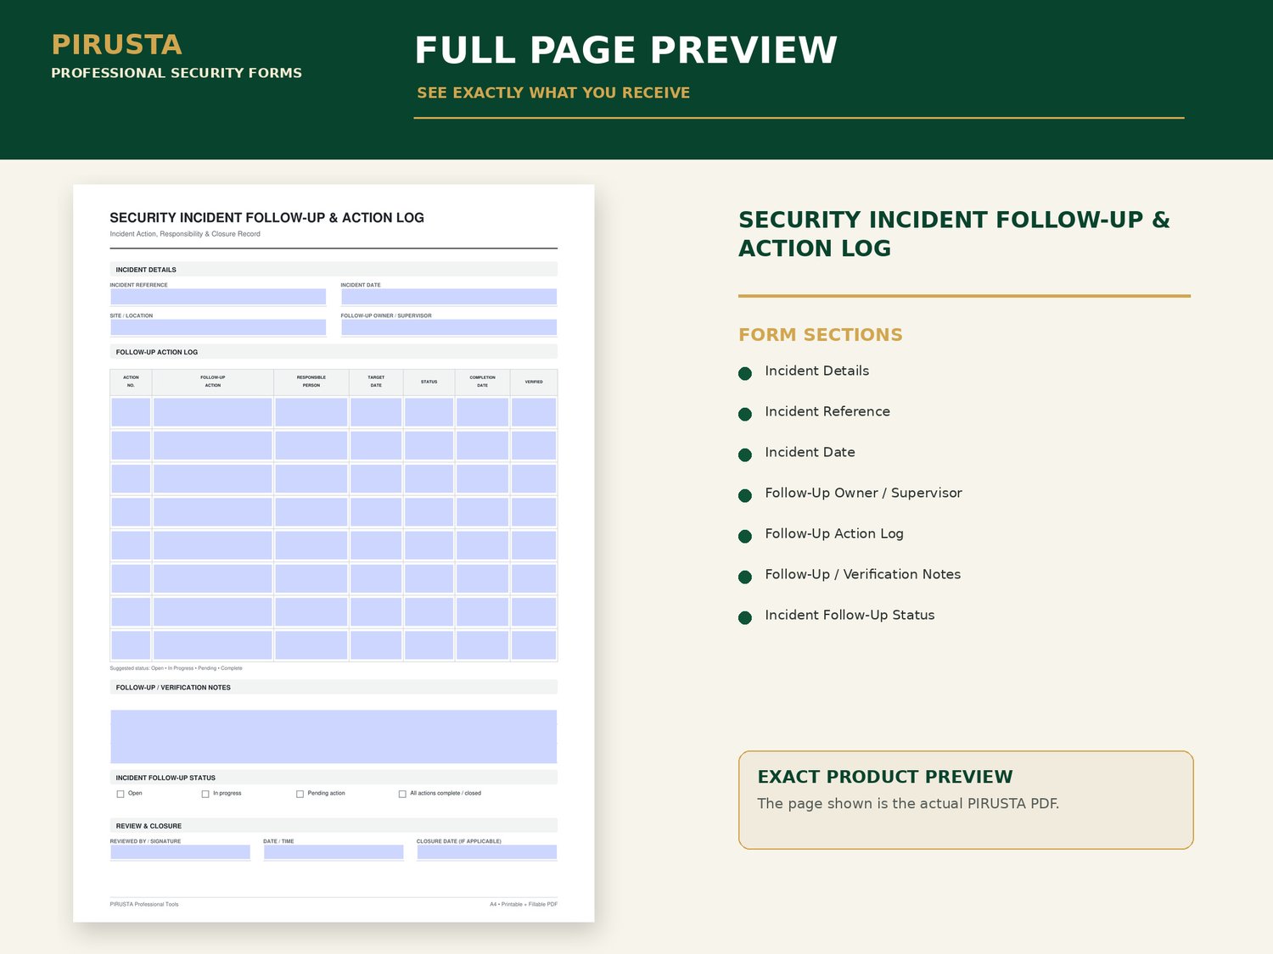Screen dimensions: 1273x954
Task: Click the first-row Verified cell
Action: click(534, 412)
